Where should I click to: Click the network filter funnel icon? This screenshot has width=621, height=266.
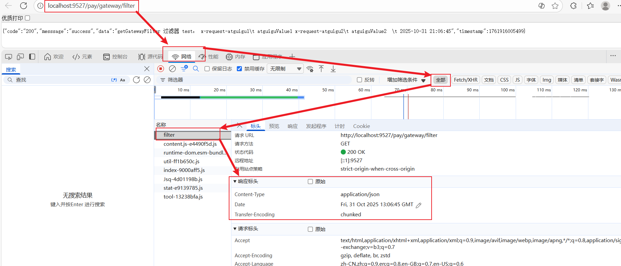coord(184,69)
